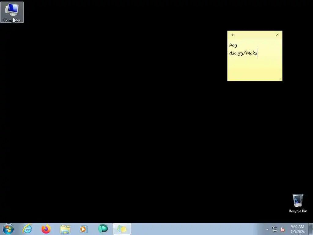Activate Sticky Notes taskbar button
The image size is (313, 235).
(x=122, y=229)
